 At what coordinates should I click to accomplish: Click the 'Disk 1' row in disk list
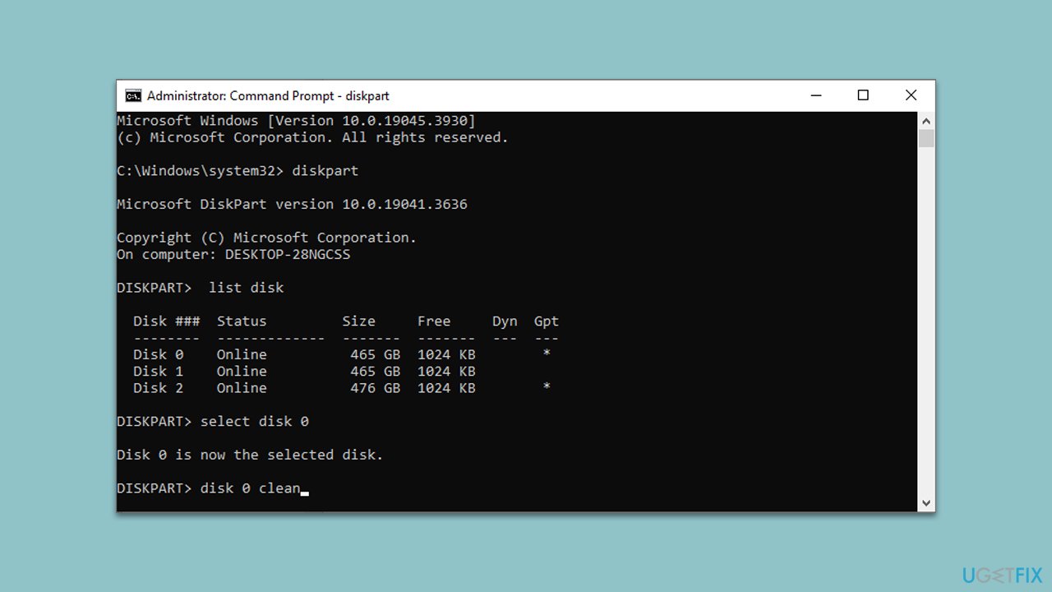[304, 371]
